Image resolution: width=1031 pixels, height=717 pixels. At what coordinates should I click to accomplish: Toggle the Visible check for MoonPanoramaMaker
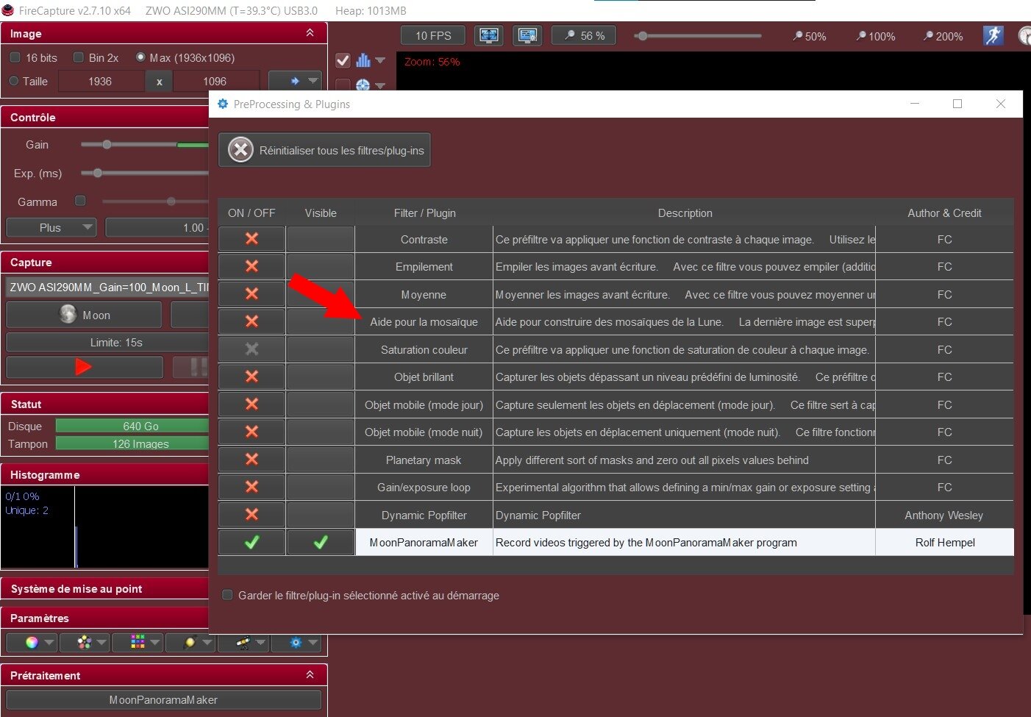[x=321, y=542]
